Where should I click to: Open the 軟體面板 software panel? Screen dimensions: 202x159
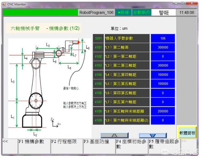pyautogui.click(x=187, y=132)
